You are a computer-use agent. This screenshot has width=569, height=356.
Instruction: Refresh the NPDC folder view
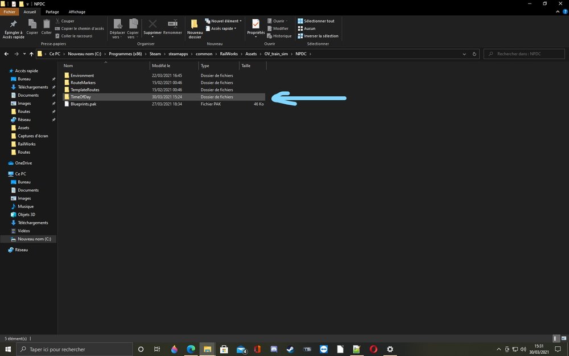(475, 54)
